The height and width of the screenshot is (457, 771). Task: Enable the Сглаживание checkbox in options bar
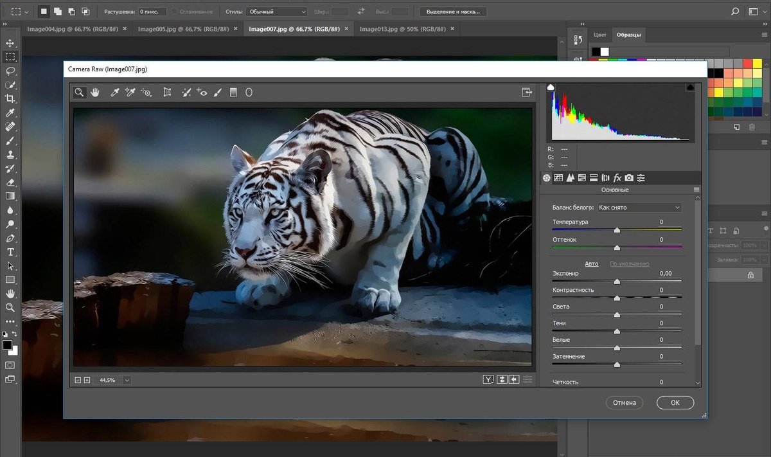click(175, 12)
